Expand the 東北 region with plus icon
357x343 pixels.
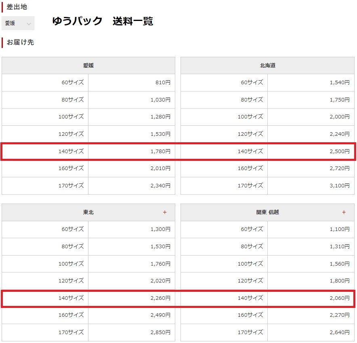(165, 212)
